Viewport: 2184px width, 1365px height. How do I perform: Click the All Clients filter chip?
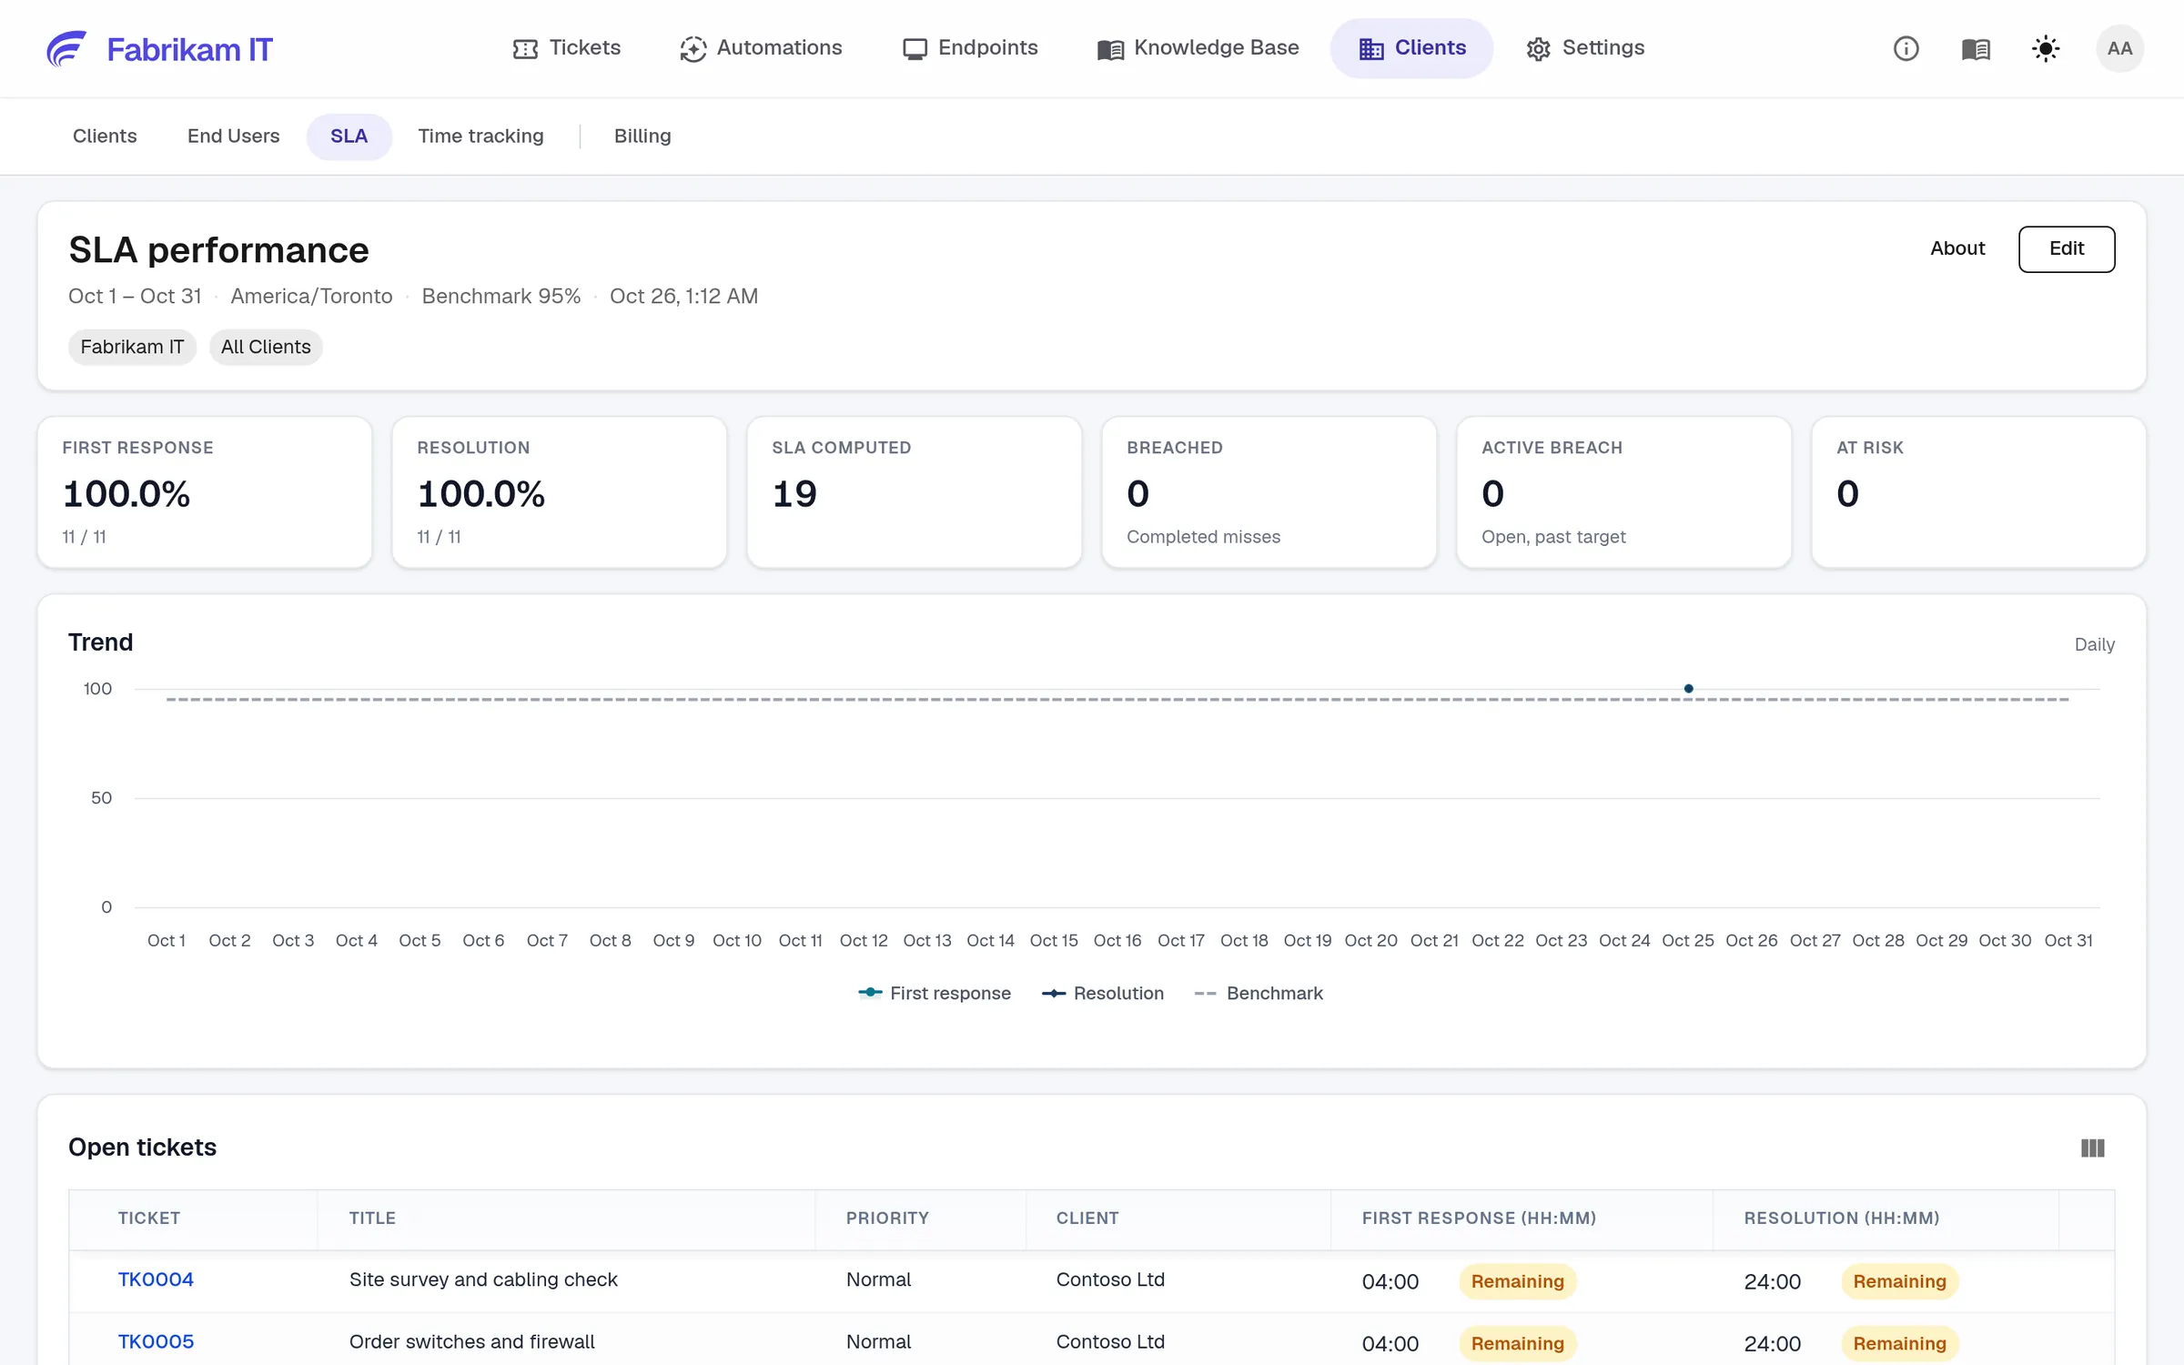click(x=266, y=347)
